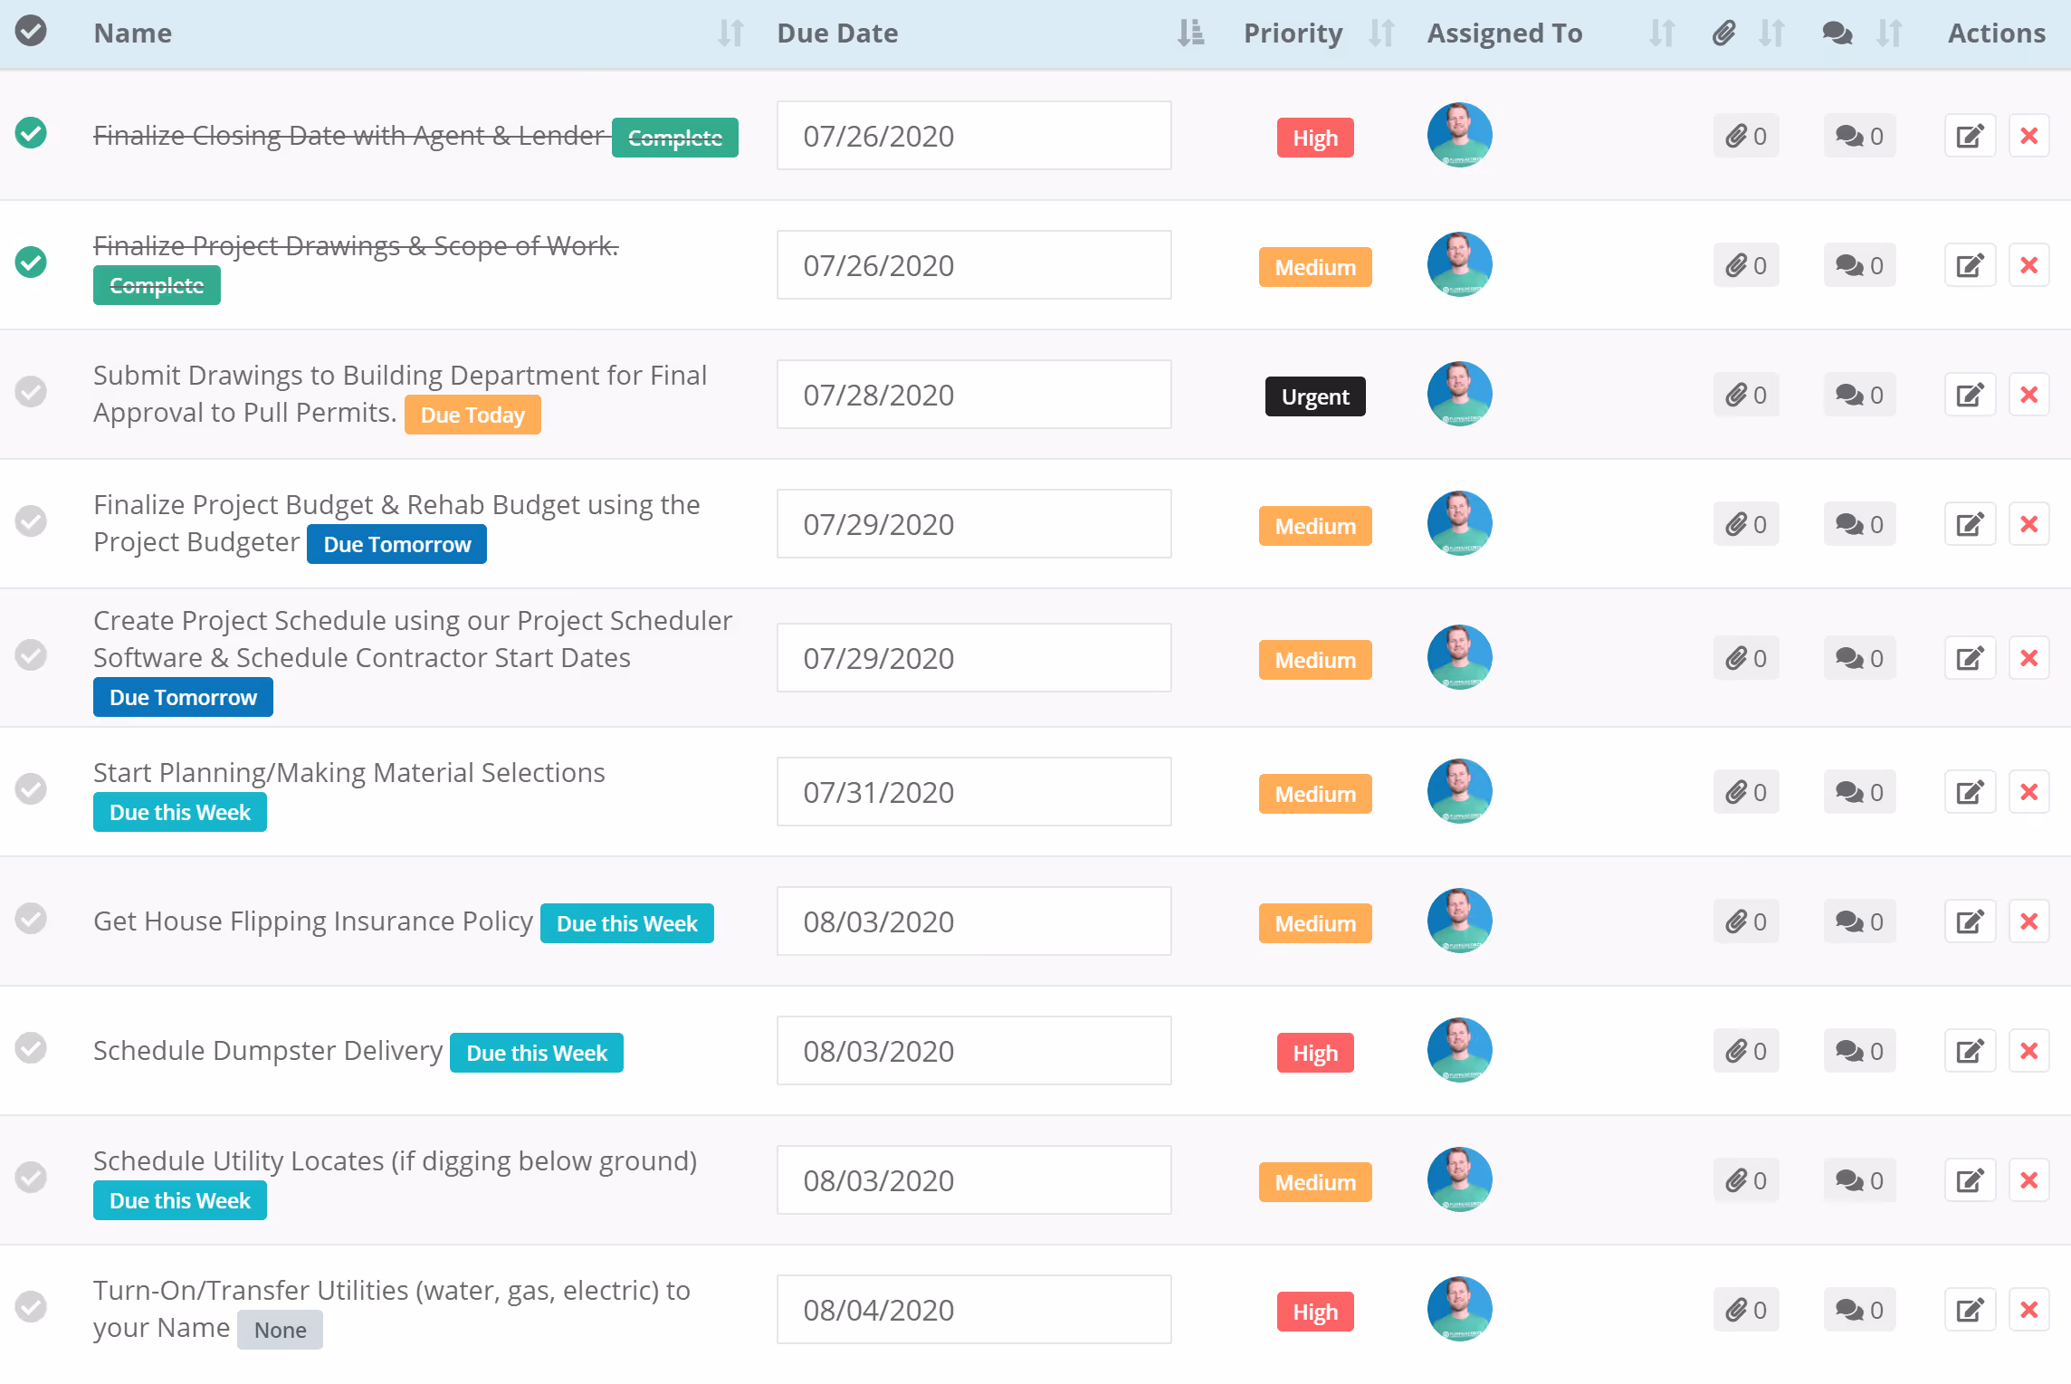Screen dimensions: 2071x1384
Task: Open attachments for Finalize Closing Date task
Action: (x=1746, y=137)
